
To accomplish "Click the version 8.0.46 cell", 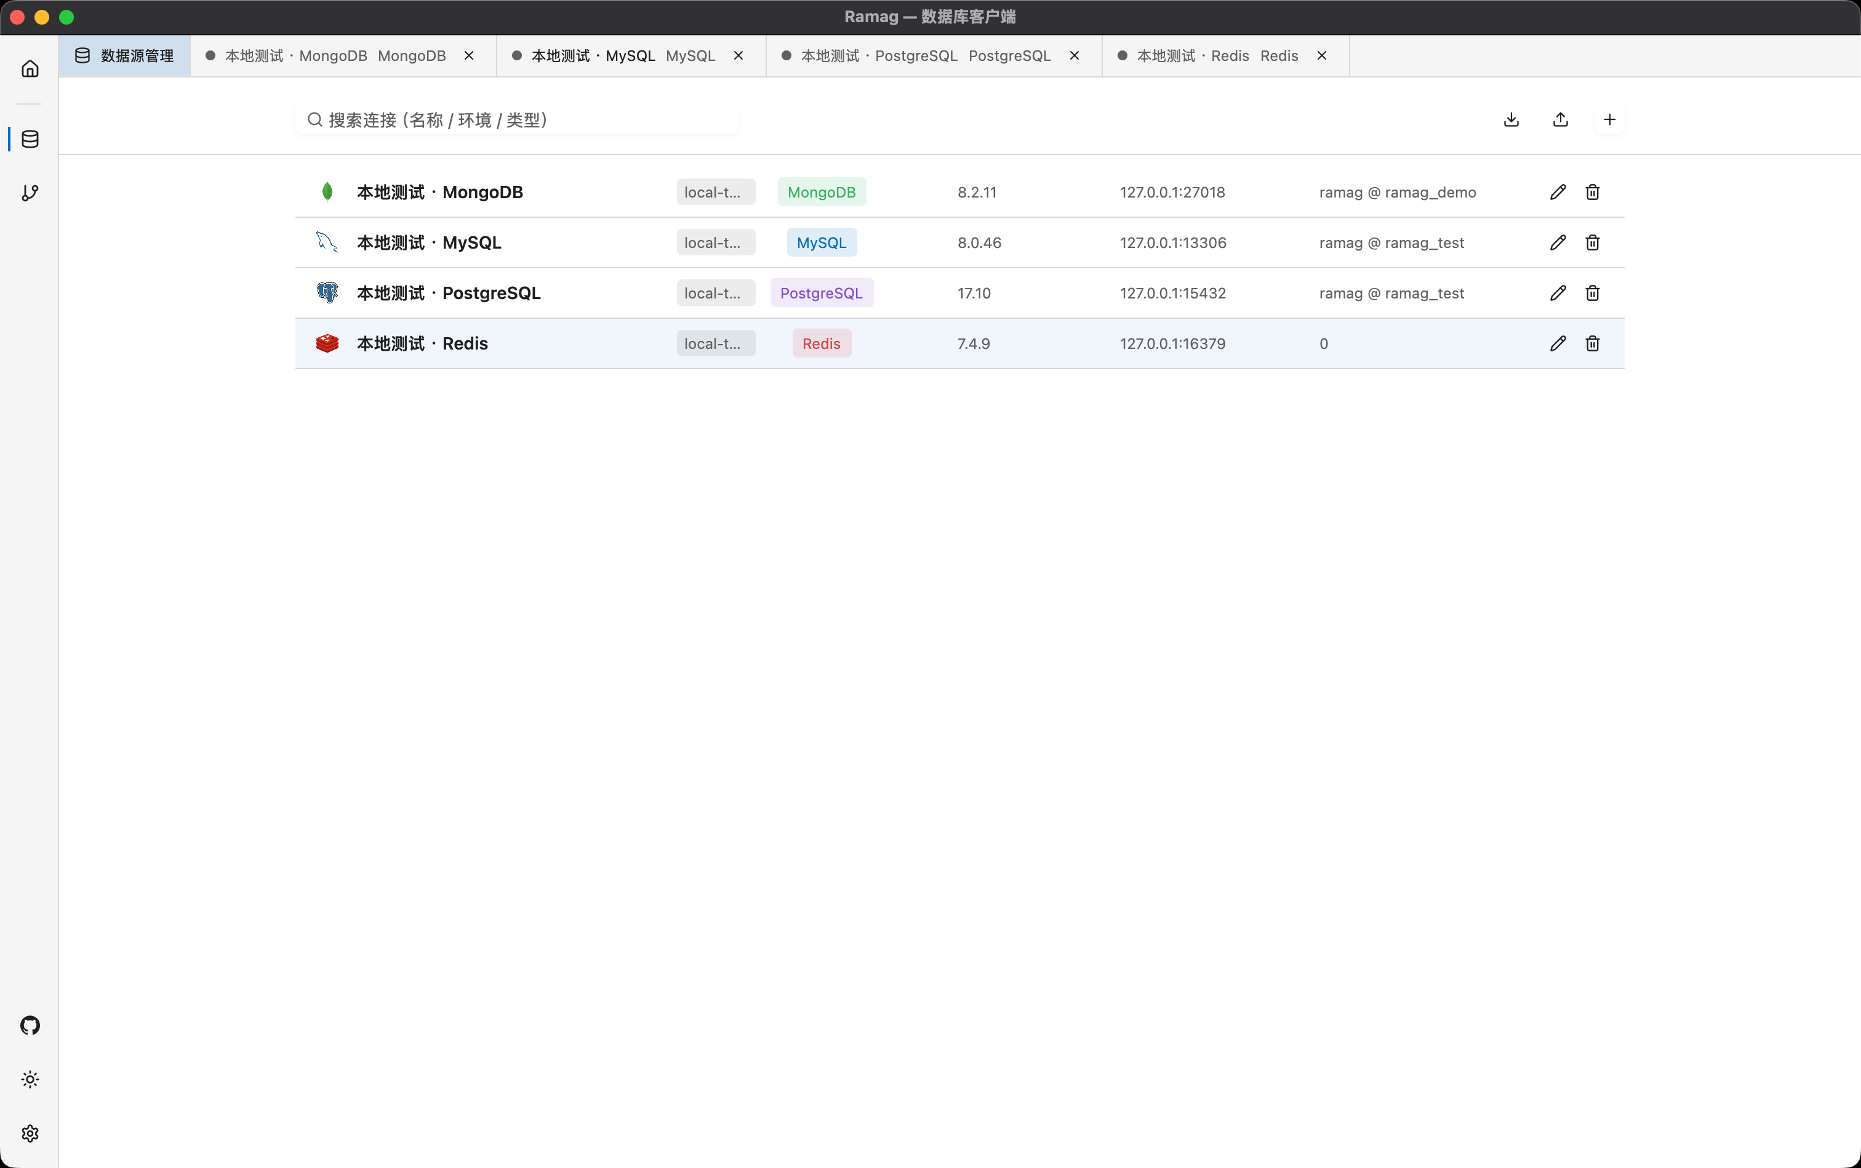I will tap(979, 242).
